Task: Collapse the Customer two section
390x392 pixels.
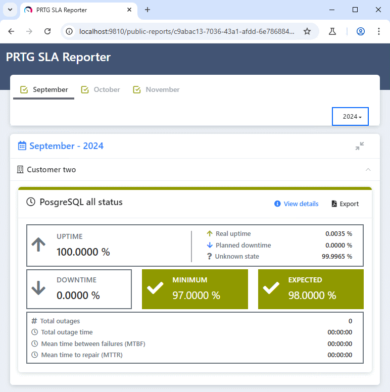Action: [368, 170]
